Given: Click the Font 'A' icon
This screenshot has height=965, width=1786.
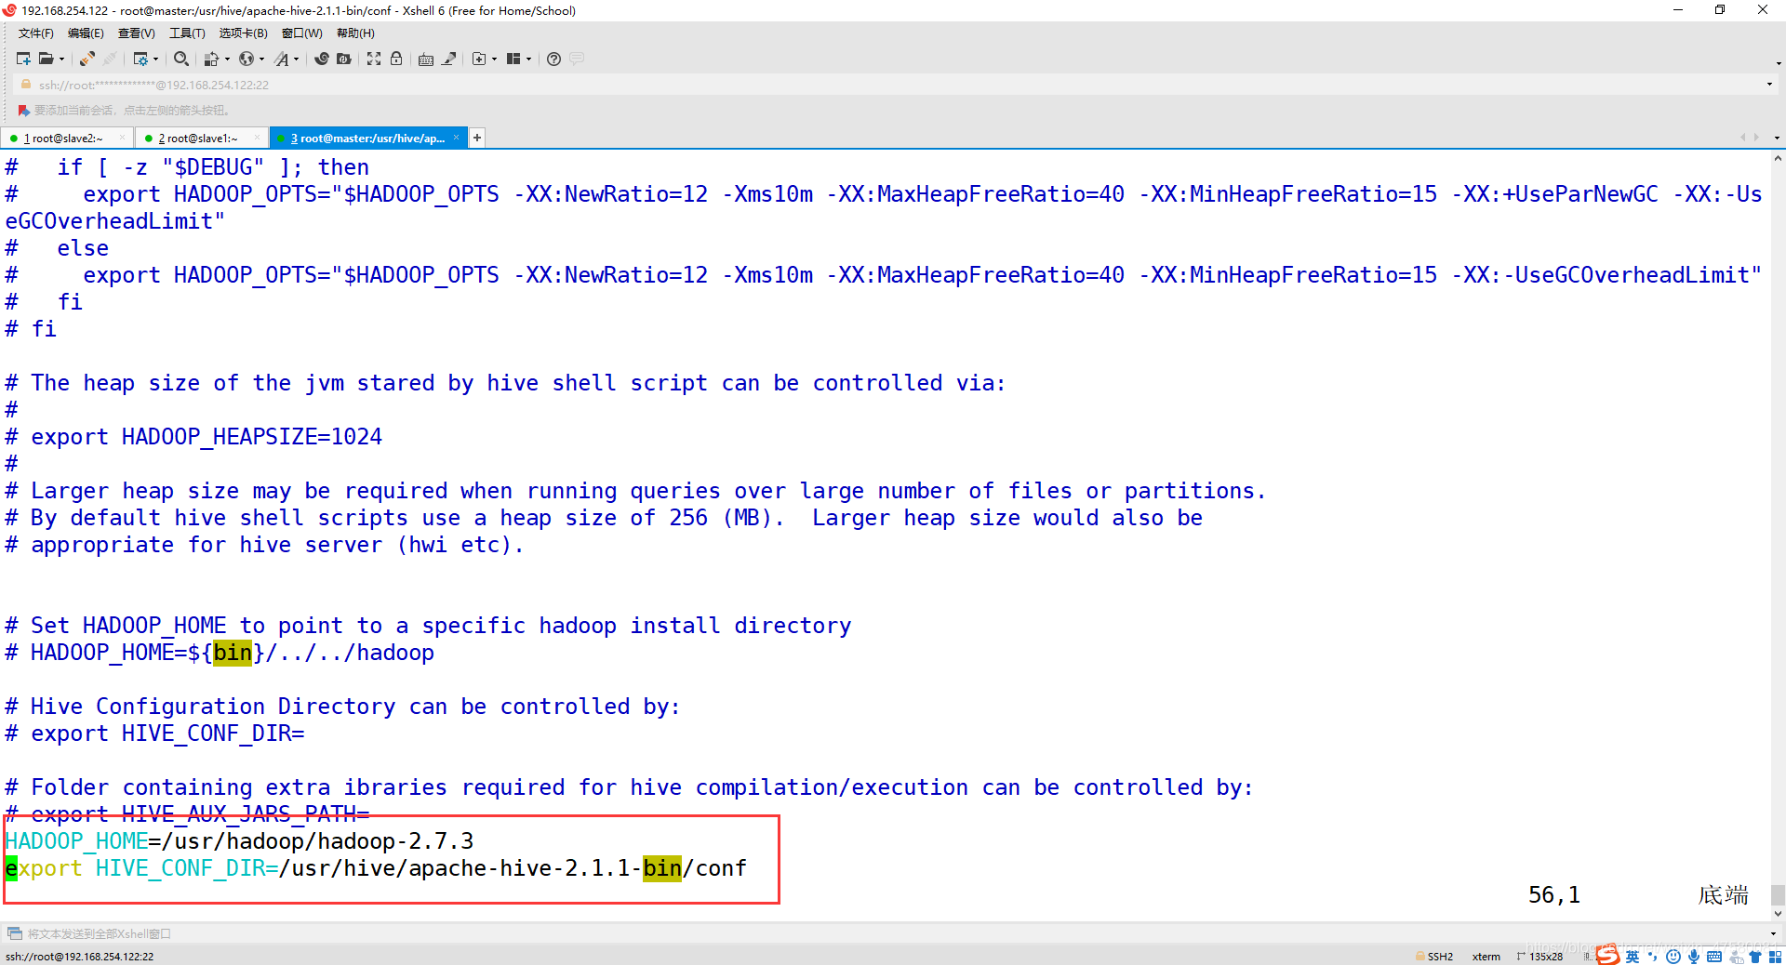Looking at the screenshot, I should (282, 59).
